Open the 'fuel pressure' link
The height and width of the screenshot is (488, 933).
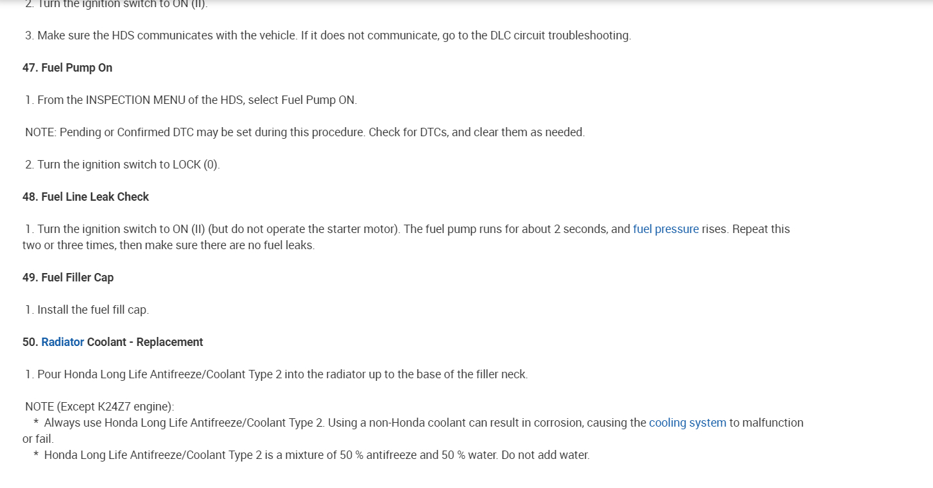click(x=665, y=229)
